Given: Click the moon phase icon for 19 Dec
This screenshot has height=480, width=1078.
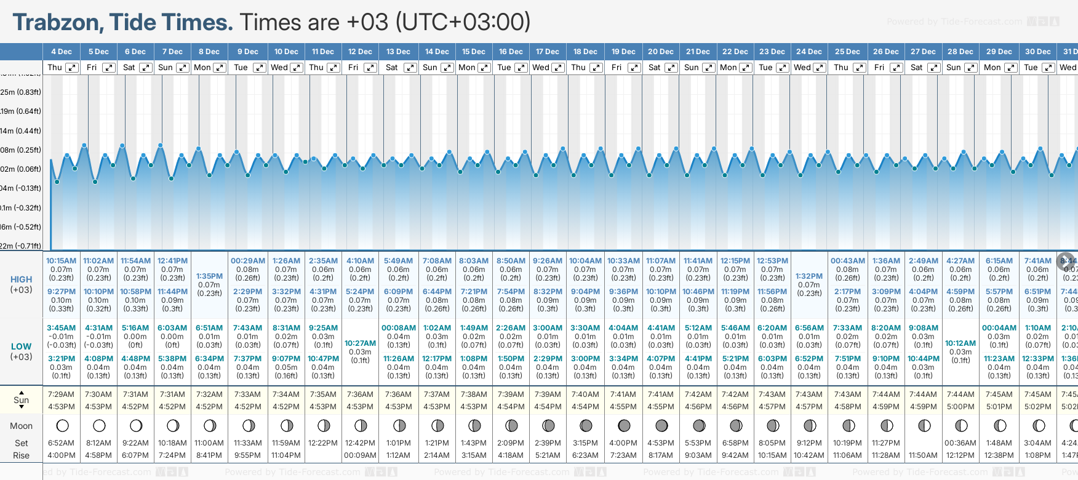Looking at the screenshot, I should pos(623,425).
